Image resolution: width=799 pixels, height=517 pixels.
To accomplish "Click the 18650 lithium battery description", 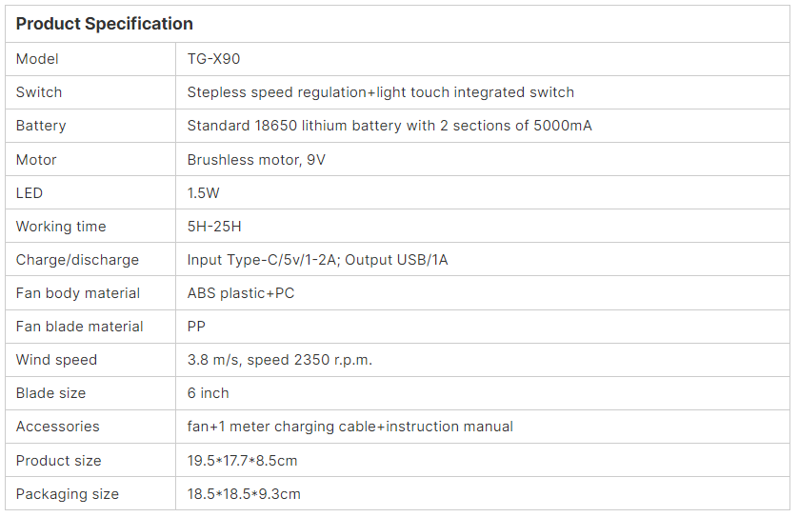I will point(390,126).
